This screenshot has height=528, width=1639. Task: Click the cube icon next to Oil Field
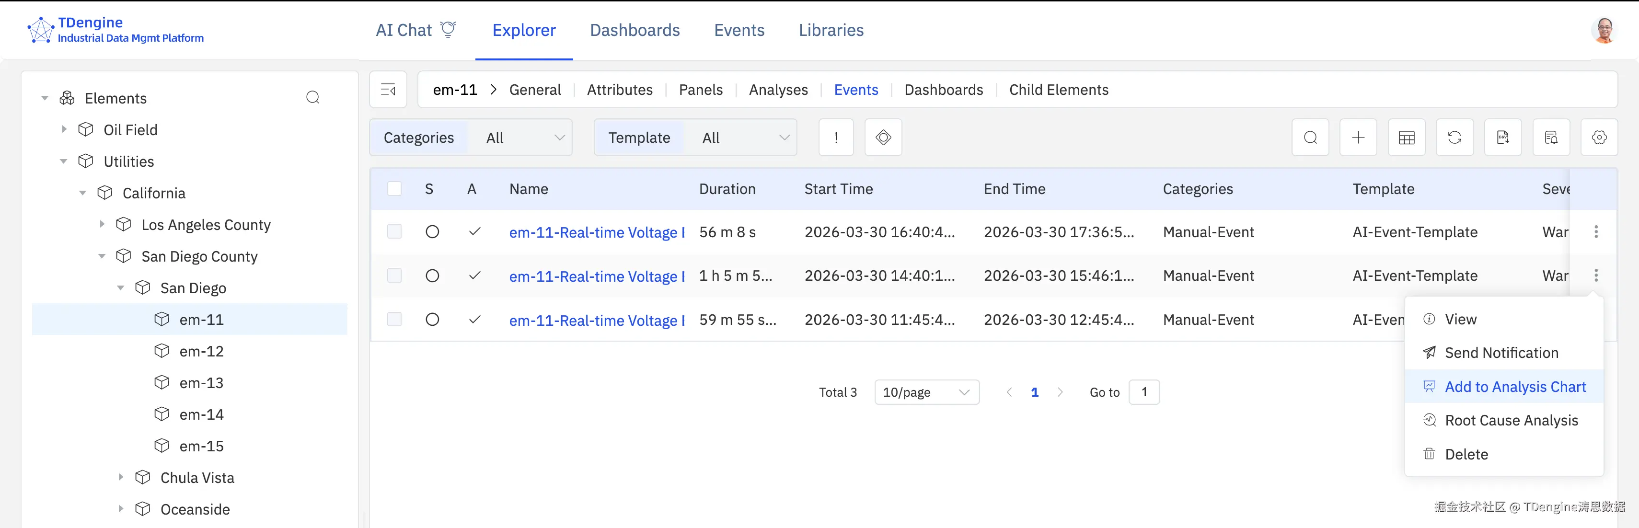(x=86, y=129)
